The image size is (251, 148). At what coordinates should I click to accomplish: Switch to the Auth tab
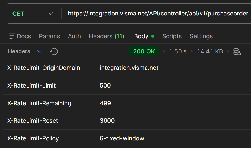74,36
